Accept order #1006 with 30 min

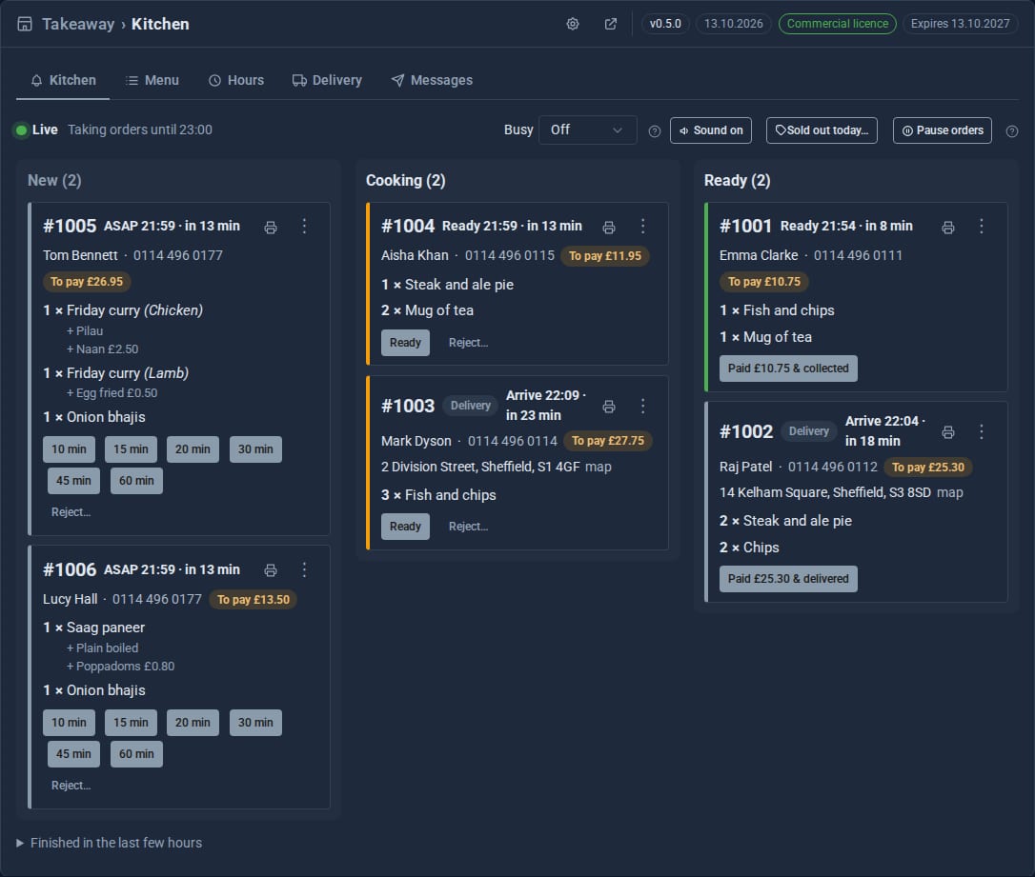coord(255,723)
